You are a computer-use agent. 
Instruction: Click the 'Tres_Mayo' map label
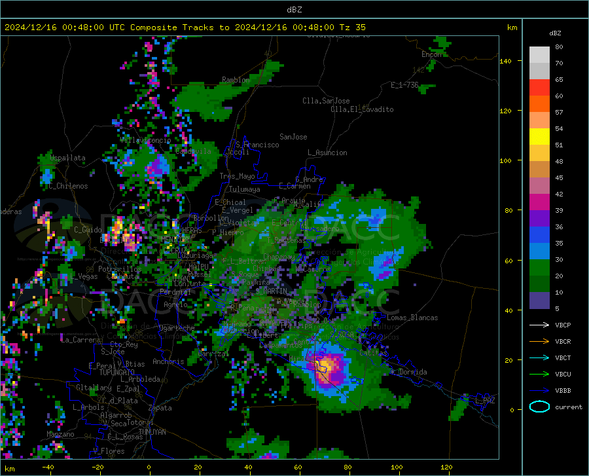pyautogui.click(x=237, y=176)
